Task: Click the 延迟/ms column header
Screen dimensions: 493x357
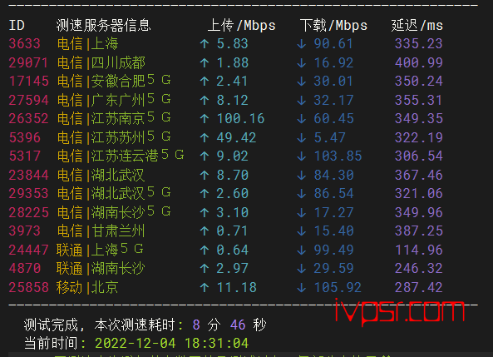Action: tap(417, 26)
